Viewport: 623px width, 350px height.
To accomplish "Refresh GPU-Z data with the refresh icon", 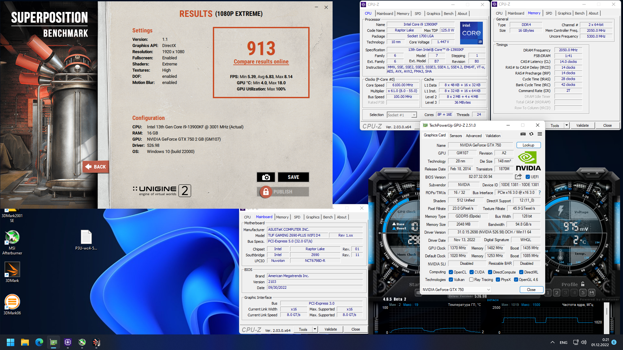I will tap(531, 134).
